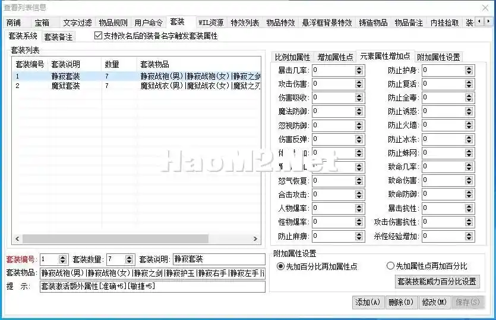Adjust the 魔法防御 spinner arrows
Image resolution: width=496 pixels, height=320 pixels.
click(x=359, y=111)
